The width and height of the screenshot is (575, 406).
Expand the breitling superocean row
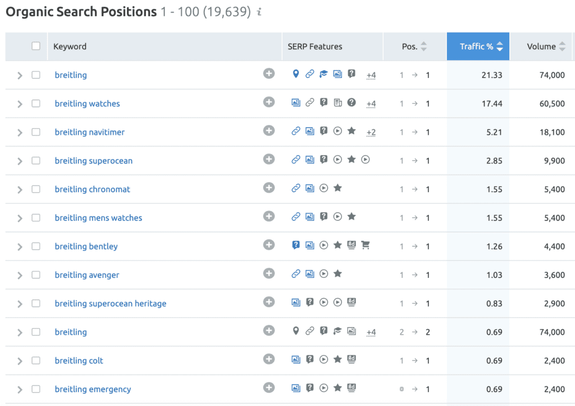click(x=20, y=161)
